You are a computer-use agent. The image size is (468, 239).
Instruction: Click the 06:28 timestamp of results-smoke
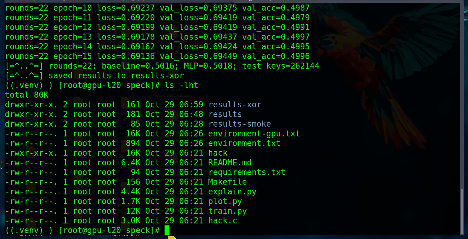[x=191, y=124]
